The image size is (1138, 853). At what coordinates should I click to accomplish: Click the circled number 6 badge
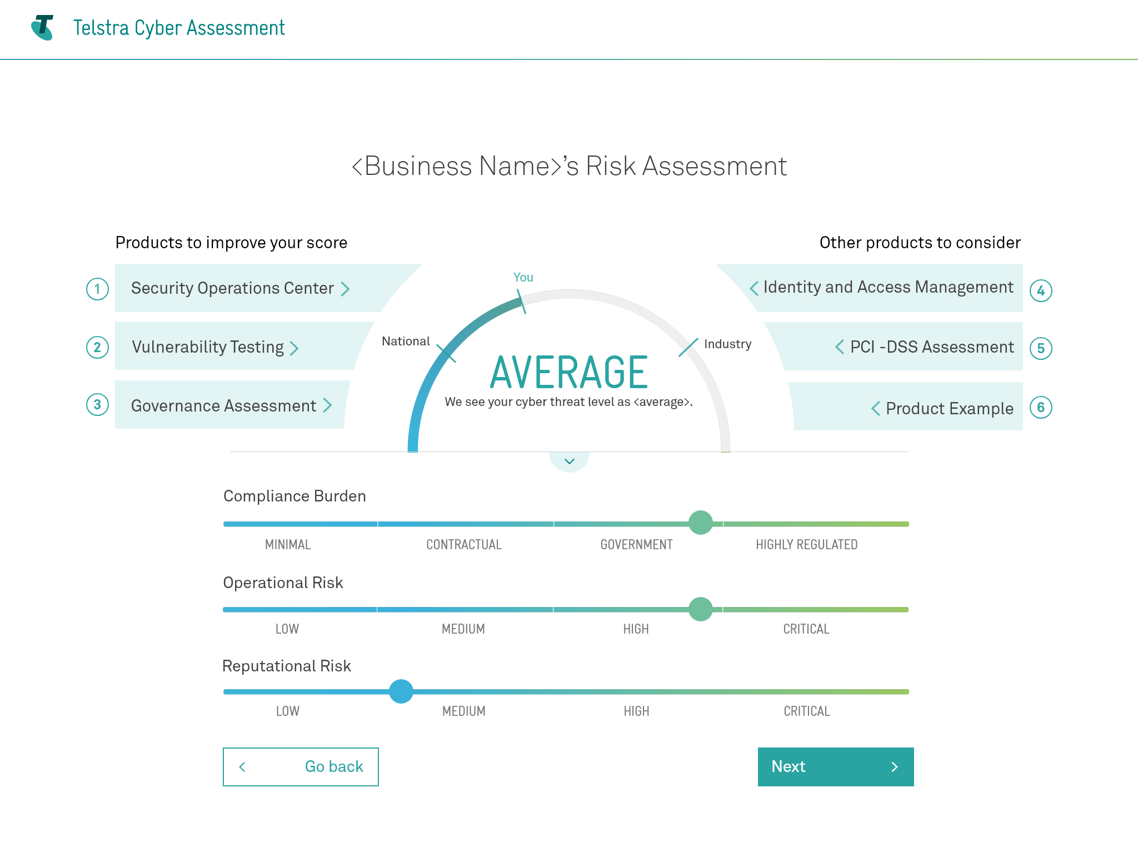coord(1041,408)
